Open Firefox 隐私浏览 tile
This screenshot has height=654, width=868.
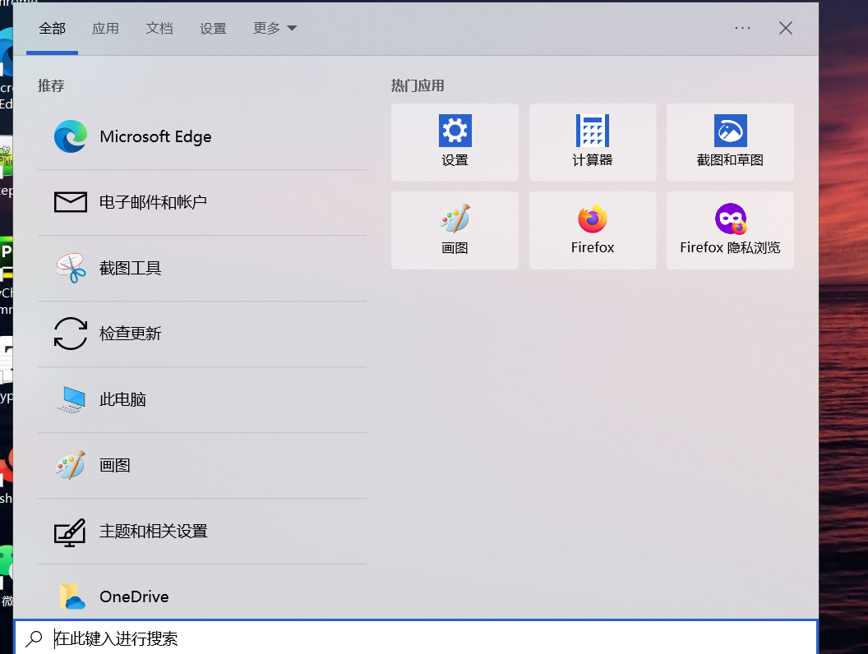(x=730, y=230)
